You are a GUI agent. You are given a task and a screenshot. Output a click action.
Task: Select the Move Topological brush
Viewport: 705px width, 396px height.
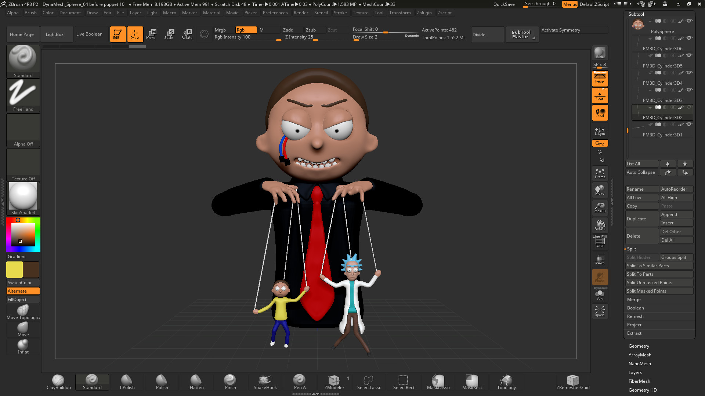[x=23, y=312]
